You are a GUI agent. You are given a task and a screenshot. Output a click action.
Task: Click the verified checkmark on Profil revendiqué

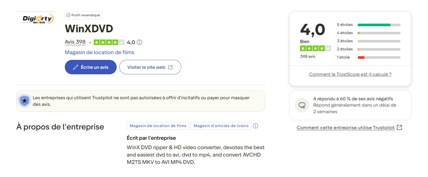point(69,15)
